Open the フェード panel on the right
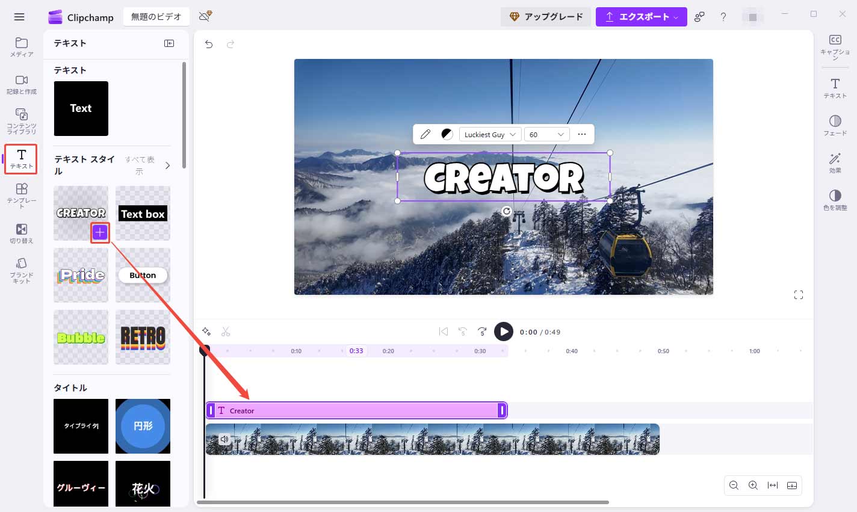857x512 pixels. click(x=835, y=126)
